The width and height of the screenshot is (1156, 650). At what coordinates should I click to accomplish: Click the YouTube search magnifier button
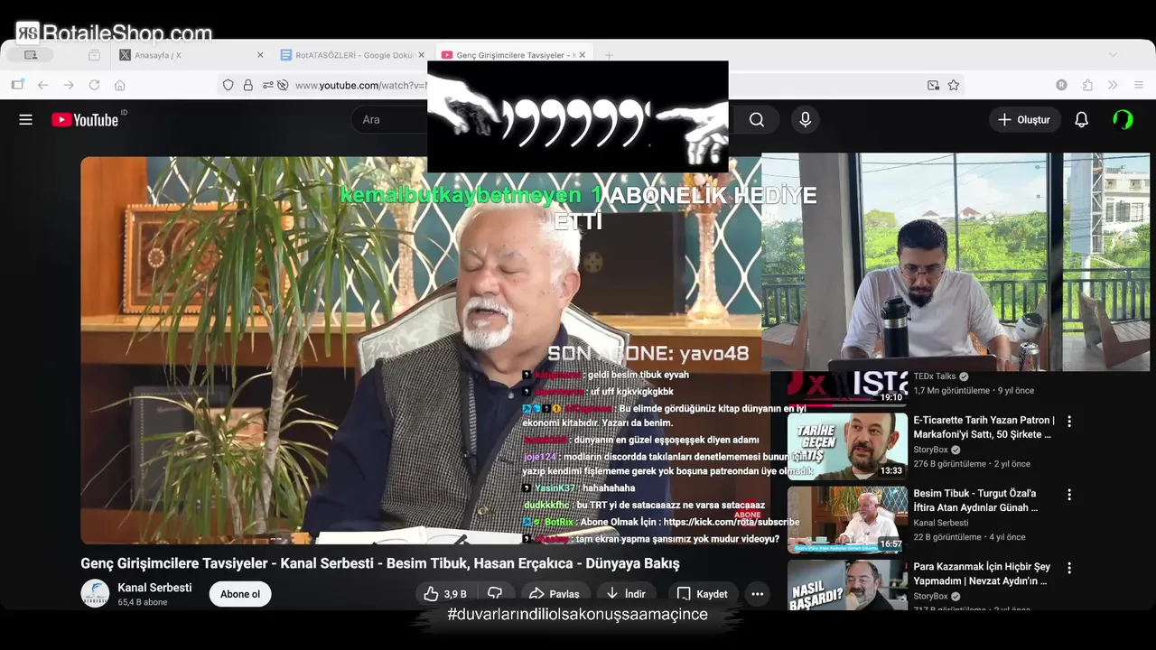point(757,119)
